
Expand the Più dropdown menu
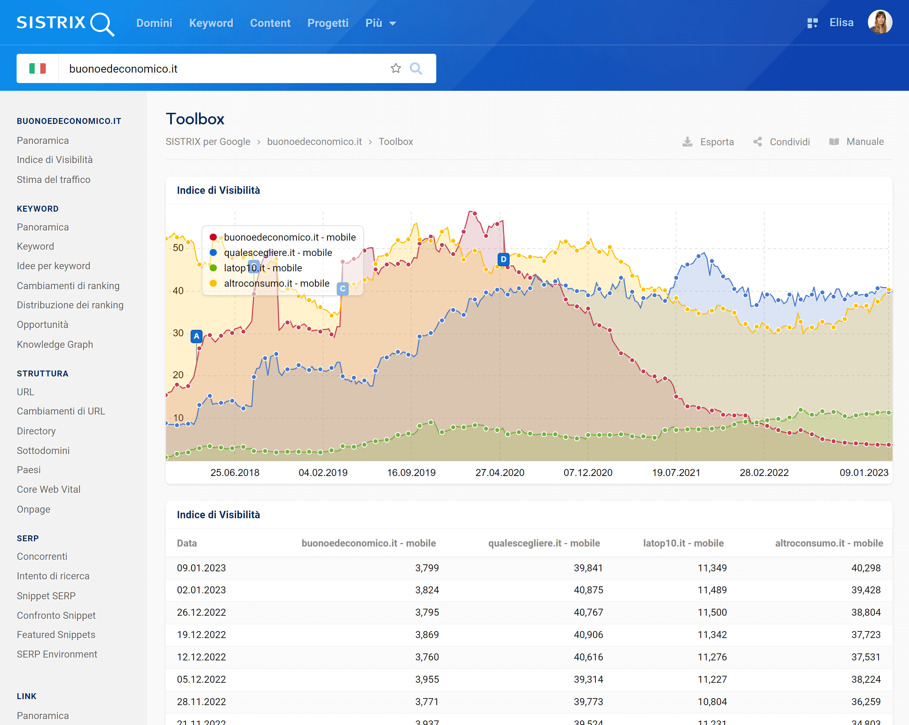tap(381, 23)
